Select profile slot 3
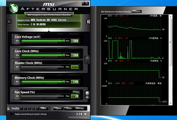The width and height of the screenshot is (177, 120). [x=30, y=109]
